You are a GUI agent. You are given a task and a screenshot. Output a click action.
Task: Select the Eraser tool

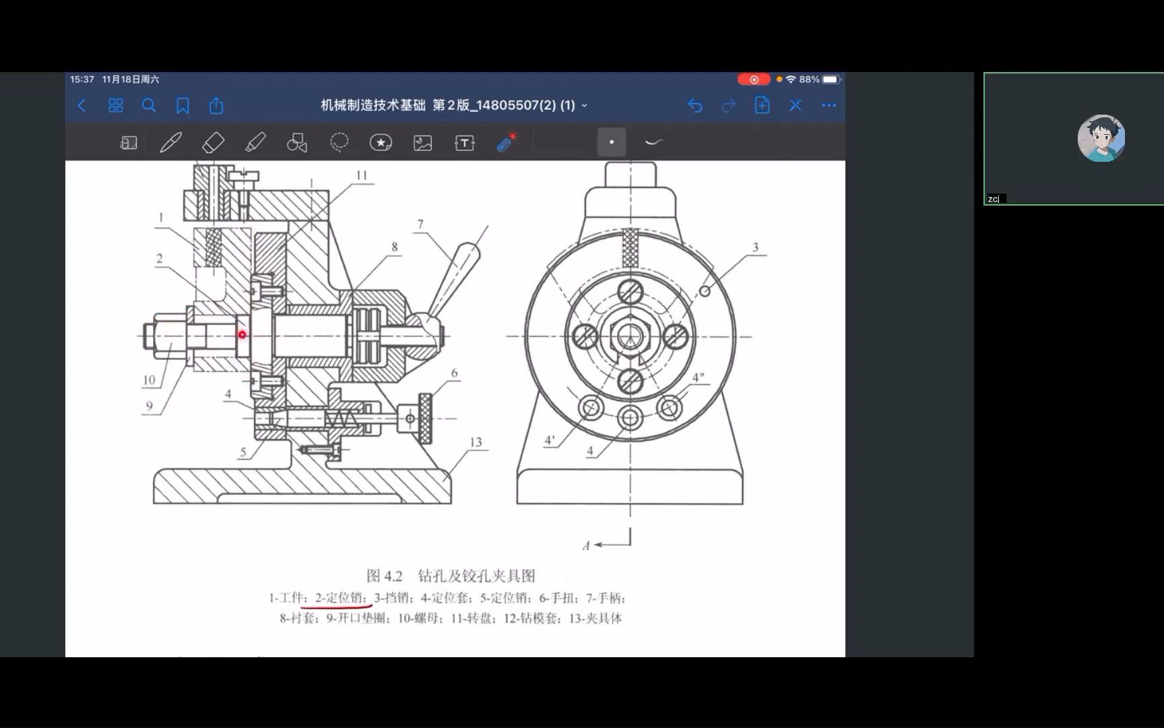click(213, 142)
